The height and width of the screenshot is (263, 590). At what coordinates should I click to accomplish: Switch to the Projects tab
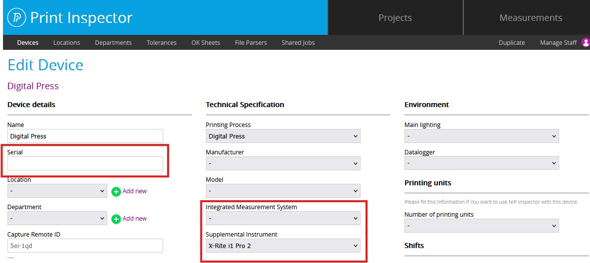(x=395, y=17)
